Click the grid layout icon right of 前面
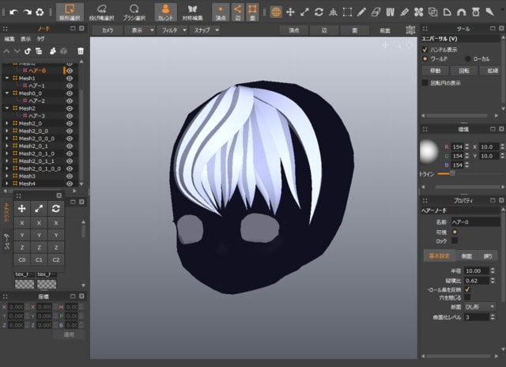506x367 pixels. pos(410,30)
